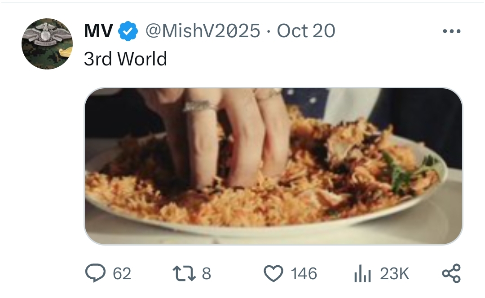Click the 8 reposts count
The width and height of the screenshot is (485, 298).
(207, 274)
